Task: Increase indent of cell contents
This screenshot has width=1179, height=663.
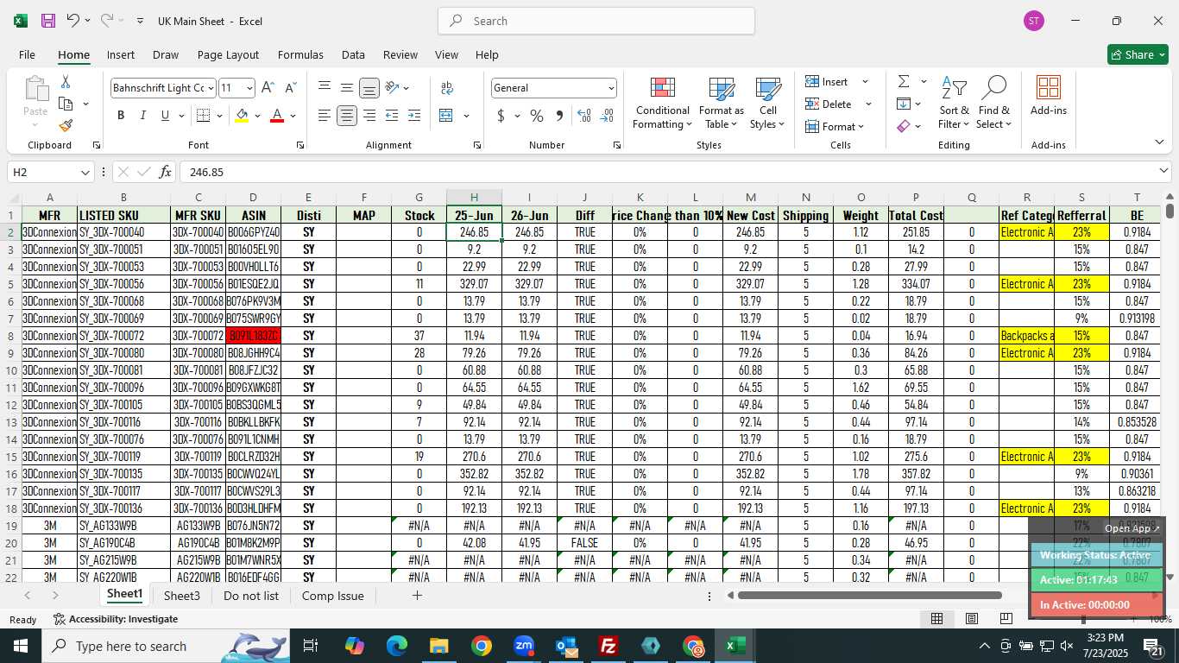Action: (414, 116)
